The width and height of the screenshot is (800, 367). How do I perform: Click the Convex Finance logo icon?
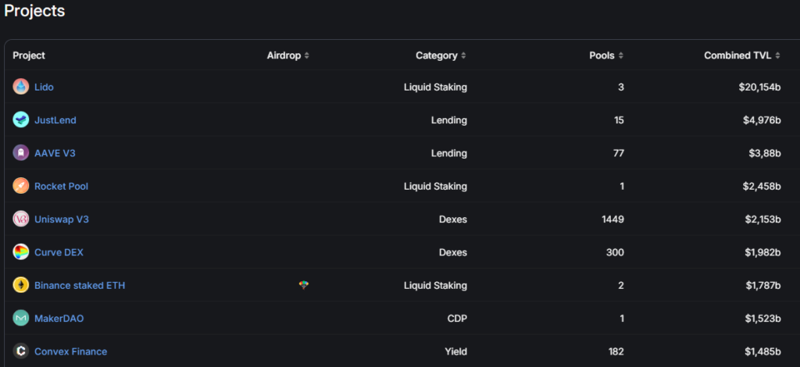(21, 351)
